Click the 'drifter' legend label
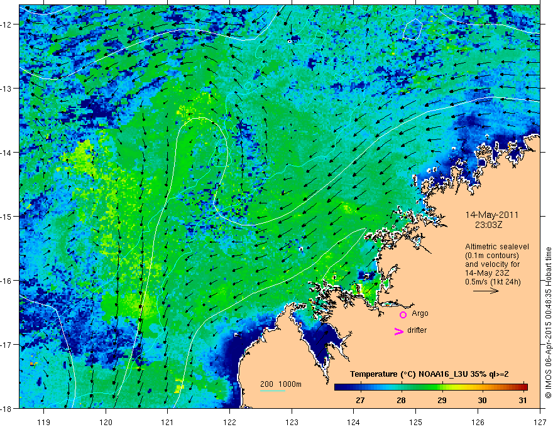 tap(417, 330)
